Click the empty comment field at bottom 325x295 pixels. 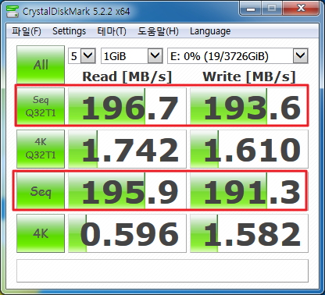pos(162,271)
